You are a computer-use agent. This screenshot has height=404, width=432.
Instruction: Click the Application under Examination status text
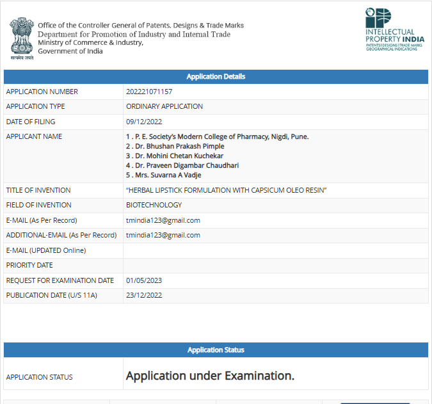pos(210,376)
